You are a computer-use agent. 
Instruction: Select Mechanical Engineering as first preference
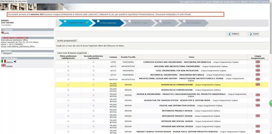tap(68, 75)
